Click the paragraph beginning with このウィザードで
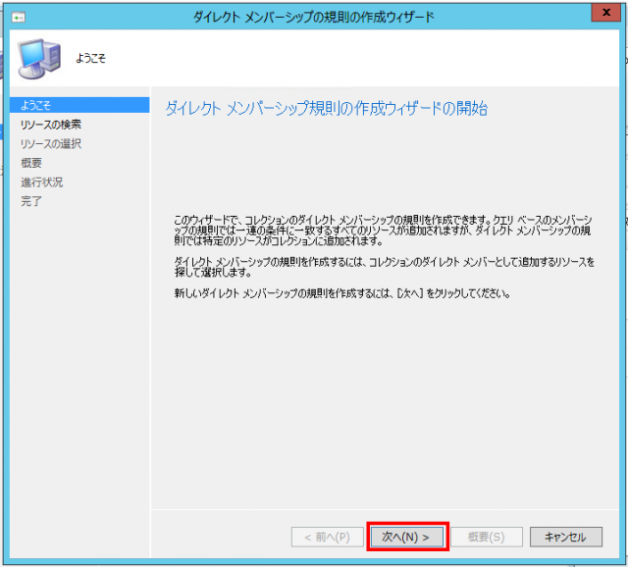This screenshot has width=628, height=567. (x=383, y=229)
